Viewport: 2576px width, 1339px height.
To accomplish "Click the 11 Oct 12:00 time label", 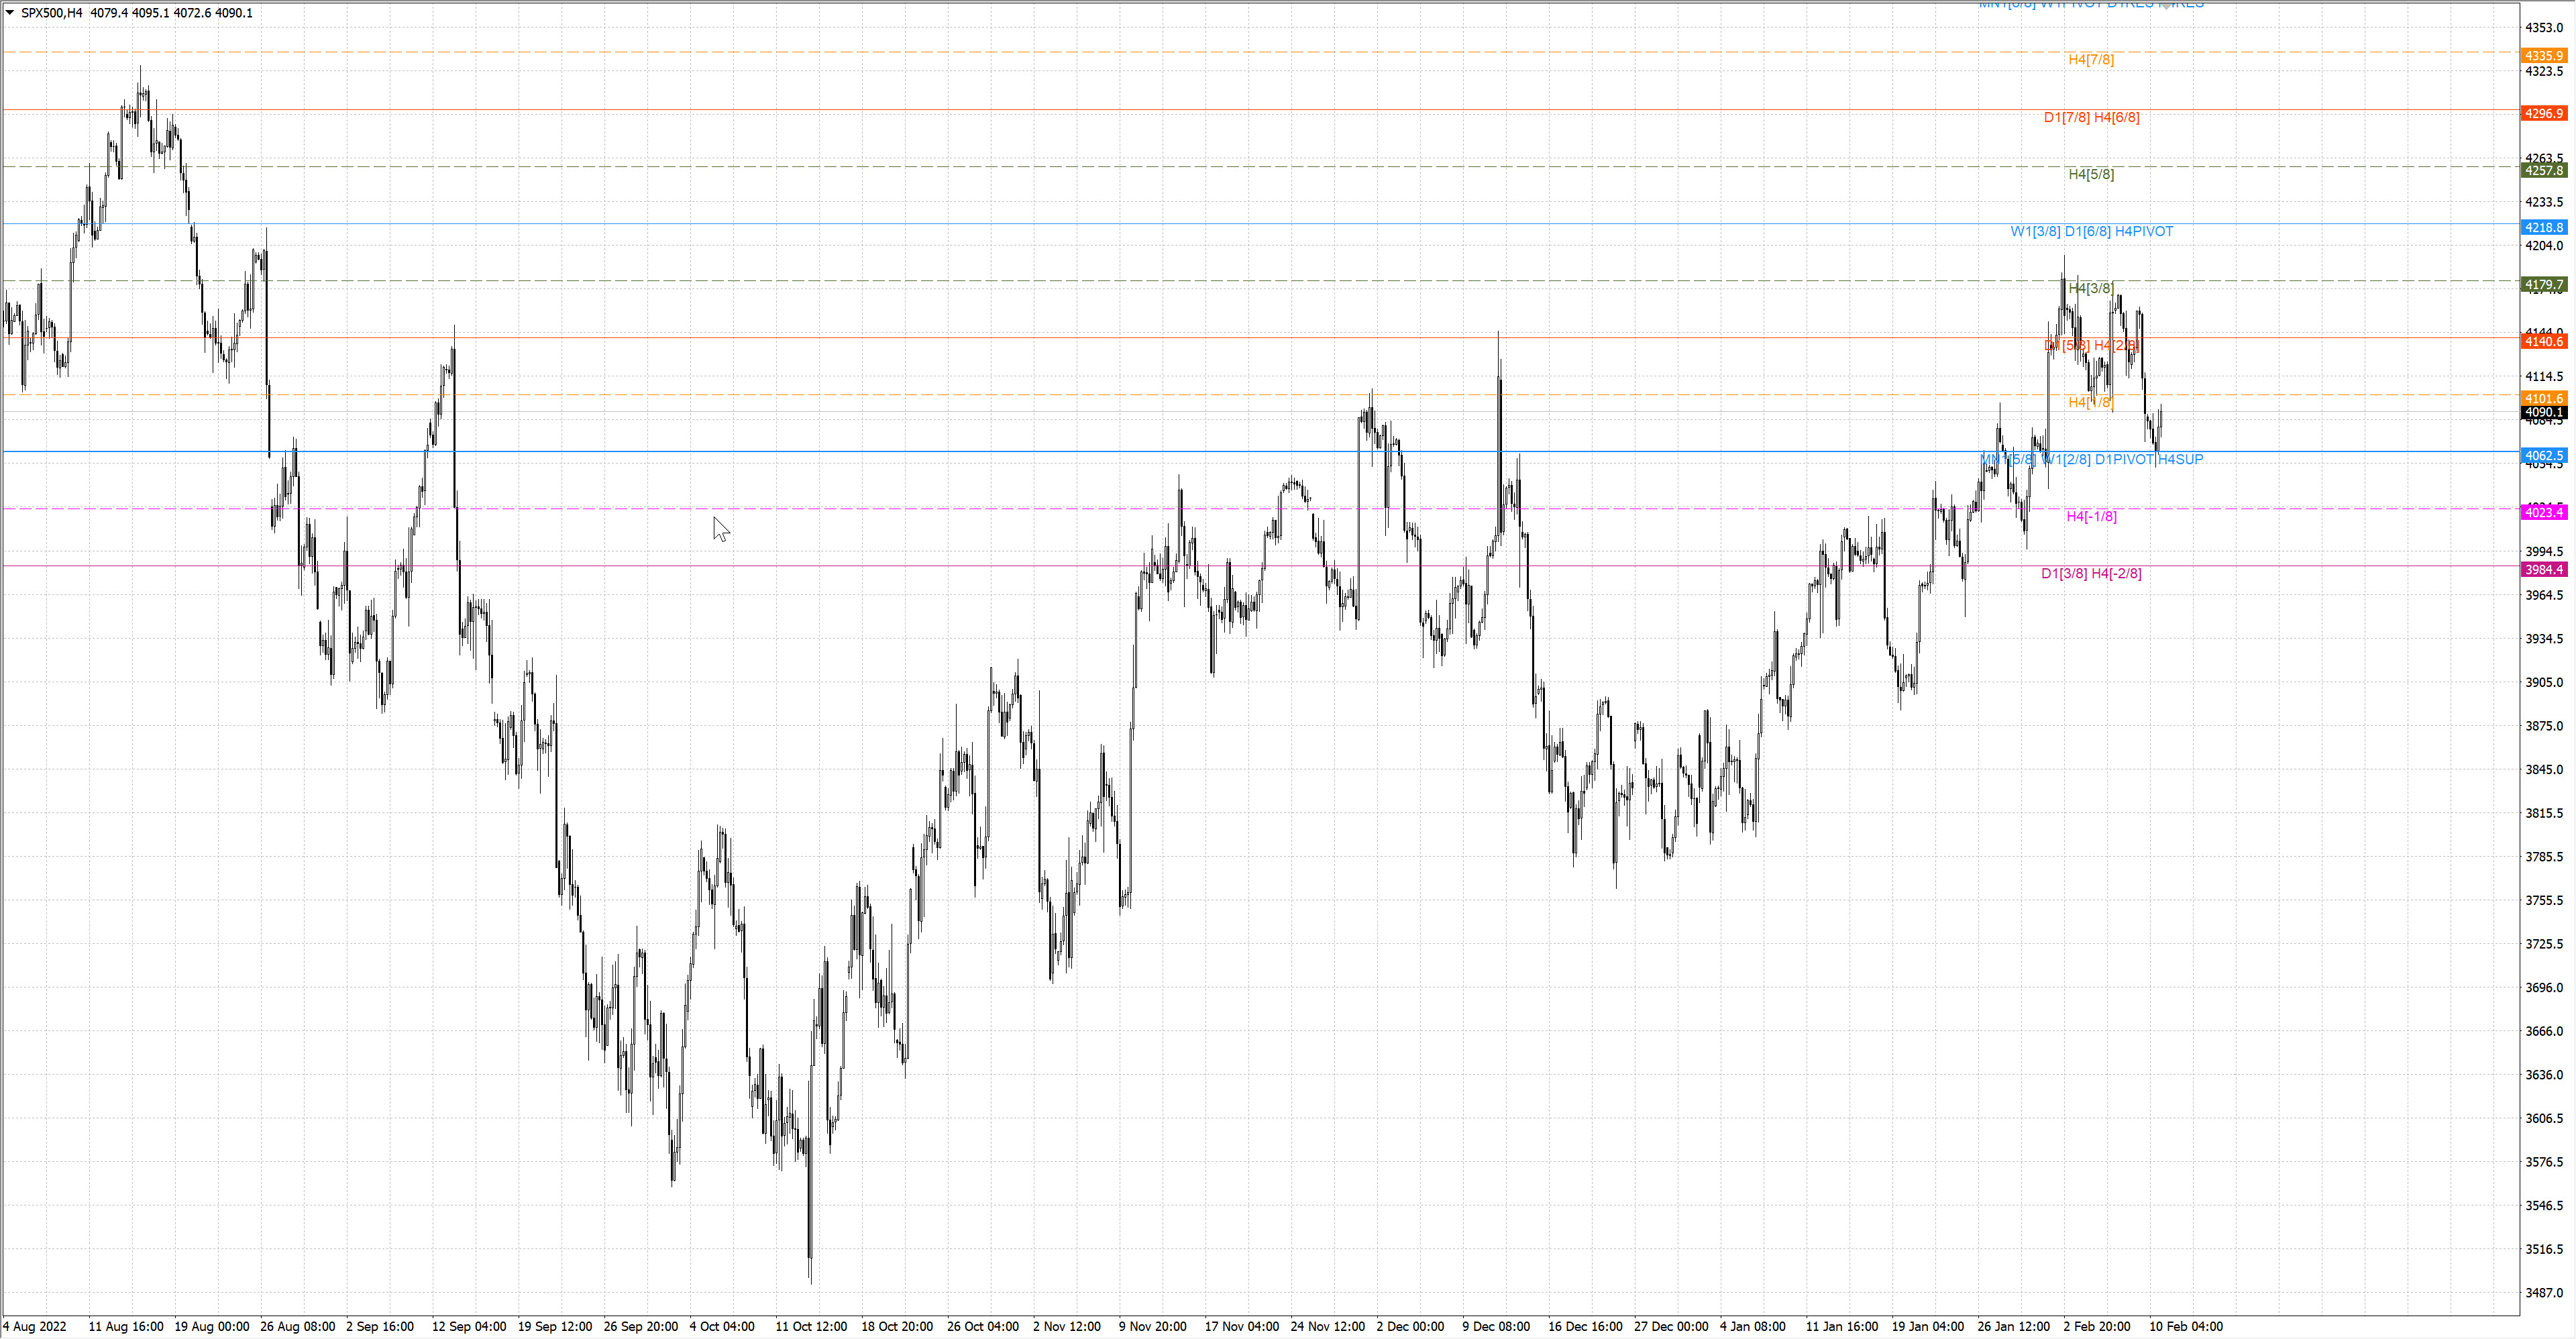I will (x=811, y=1327).
